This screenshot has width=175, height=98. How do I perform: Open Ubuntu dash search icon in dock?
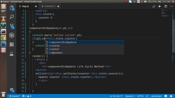pyautogui.click(x=4, y=7)
